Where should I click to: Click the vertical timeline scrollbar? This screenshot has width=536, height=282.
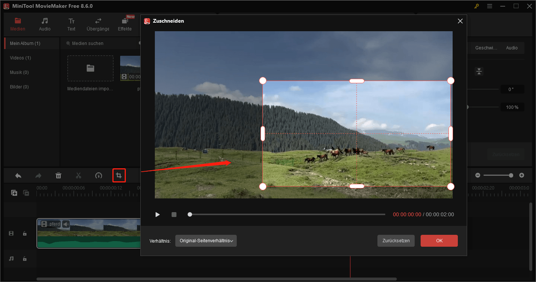pyautogui.click(x=531, y=236)
